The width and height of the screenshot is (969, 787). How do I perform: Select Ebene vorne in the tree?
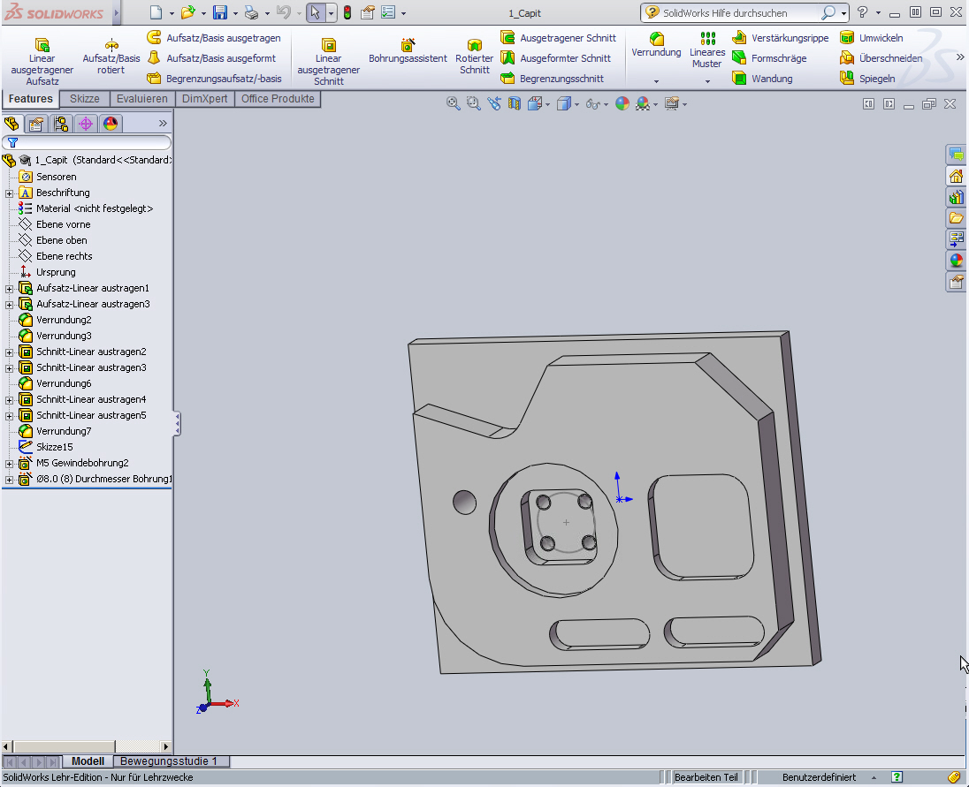pos(55,224)
